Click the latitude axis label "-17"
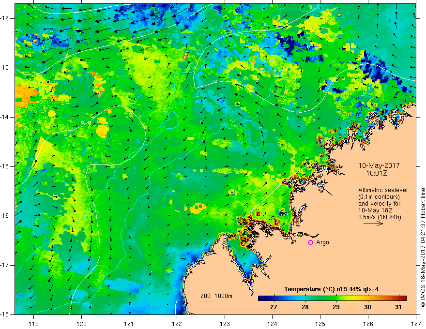This screenshot has width=426, height=329. click(x=5, y=265)
